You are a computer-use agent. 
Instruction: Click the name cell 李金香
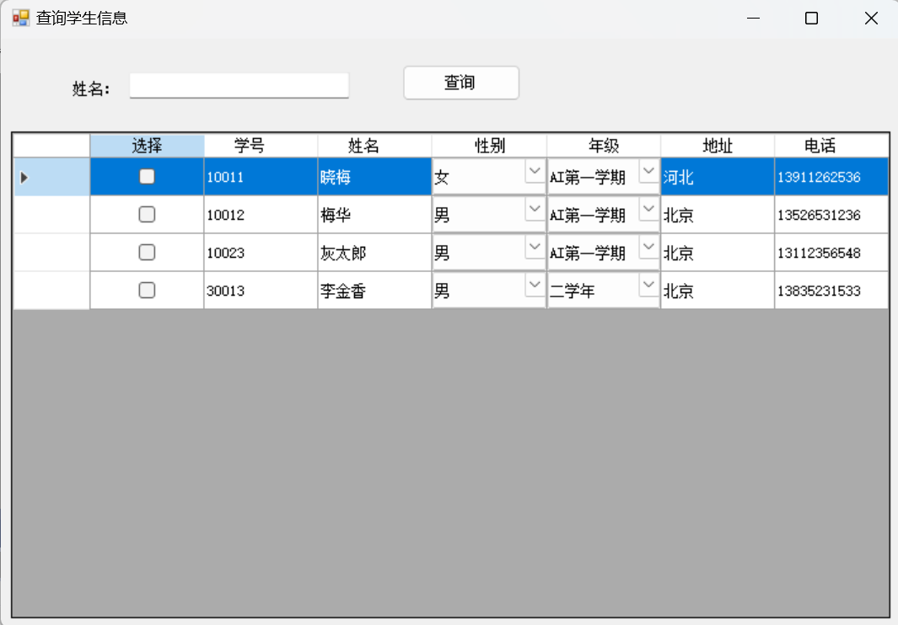(374, 291)
